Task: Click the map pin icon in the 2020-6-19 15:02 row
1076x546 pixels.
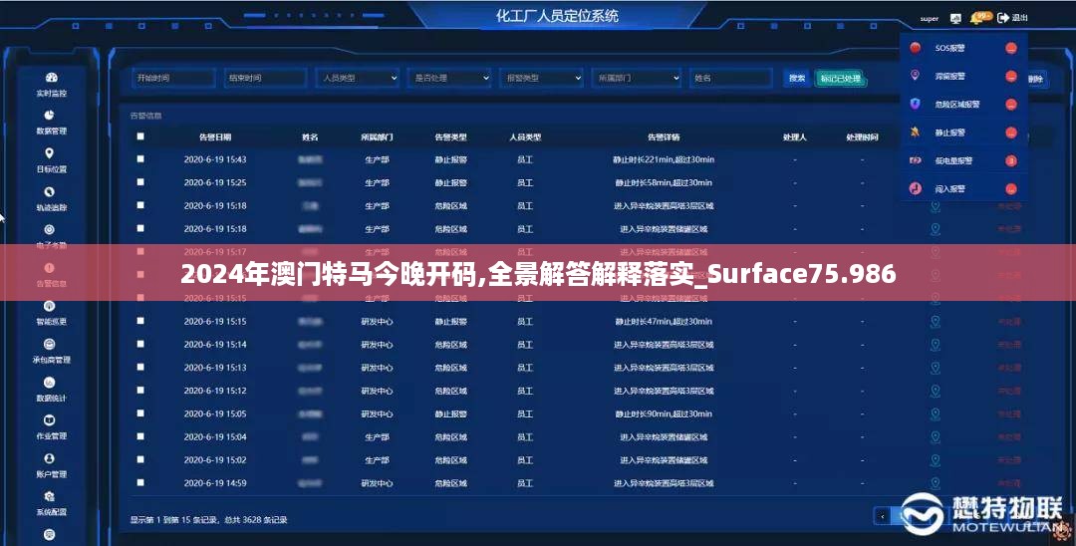Action: [935, 460]
